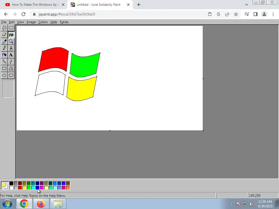Pick the brown palette swatch
Screen dimensions: 279x209
tap(68, 183)
